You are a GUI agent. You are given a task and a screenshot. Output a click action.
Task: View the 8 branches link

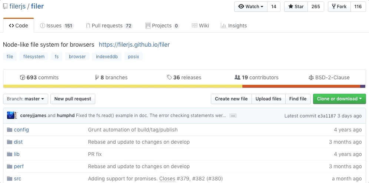[111, 77]
